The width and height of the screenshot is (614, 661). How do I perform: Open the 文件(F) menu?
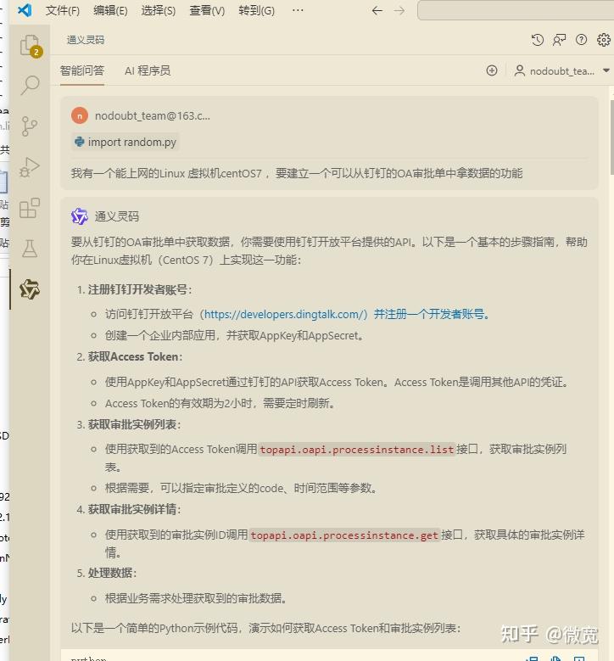(63, 10)
